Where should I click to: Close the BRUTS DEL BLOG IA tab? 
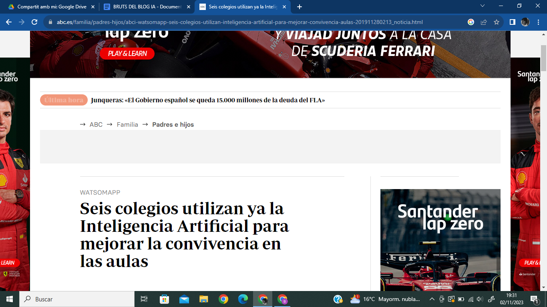(x=188, y=7)
